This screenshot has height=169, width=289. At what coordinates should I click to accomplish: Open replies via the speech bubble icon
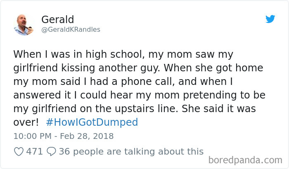coord(51,152)
